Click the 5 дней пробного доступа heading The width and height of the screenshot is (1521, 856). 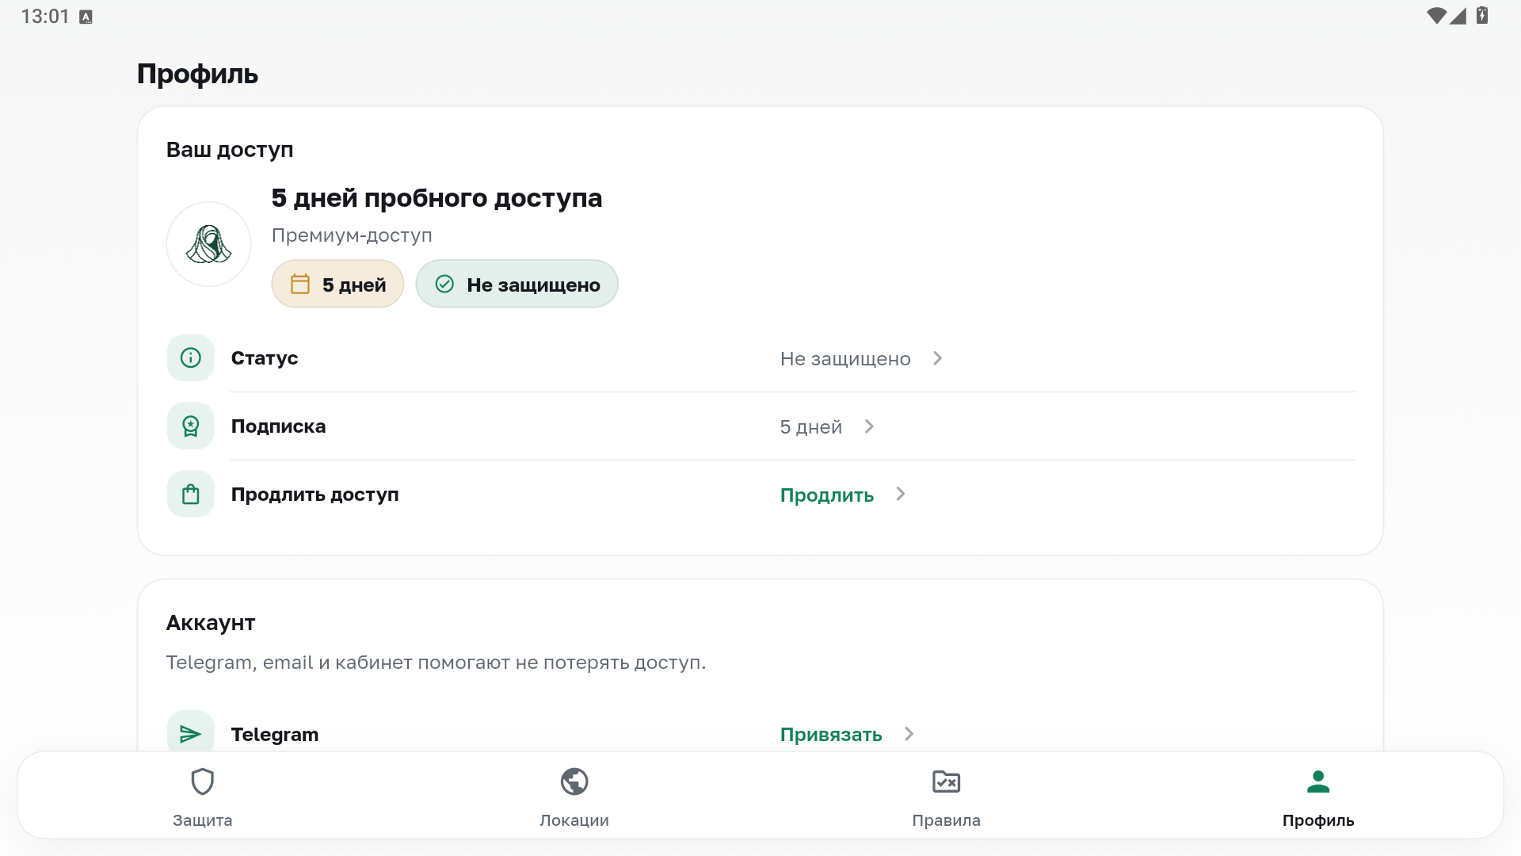(x=436, y=198)
